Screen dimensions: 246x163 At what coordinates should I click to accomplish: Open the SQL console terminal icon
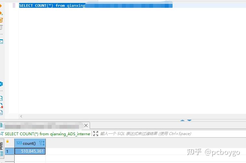pos(1,42)
